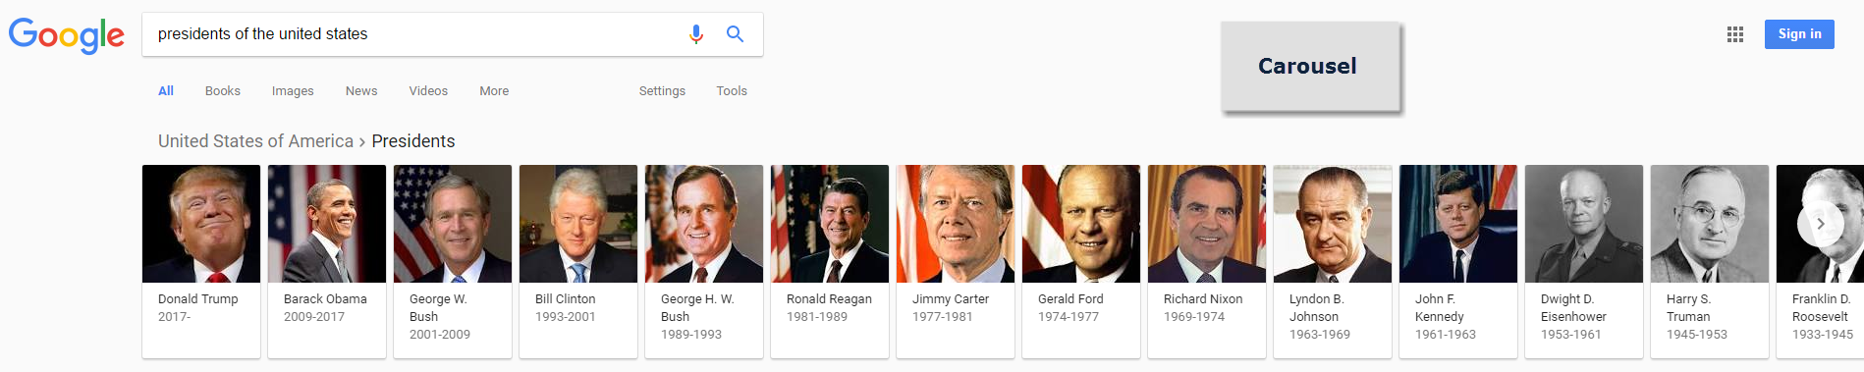The height and width of the screenshot is (372, 1864).
Task: Advance carousel with the right arrow
Action: point(1820,224)
